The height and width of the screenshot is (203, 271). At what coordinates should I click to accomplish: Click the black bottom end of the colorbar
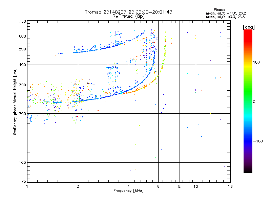coord(248,171)
